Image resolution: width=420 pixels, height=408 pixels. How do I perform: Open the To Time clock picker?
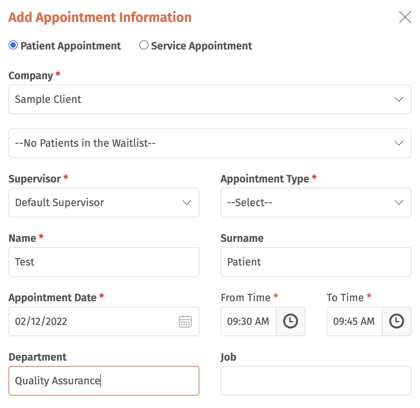[x=396, y=321]
